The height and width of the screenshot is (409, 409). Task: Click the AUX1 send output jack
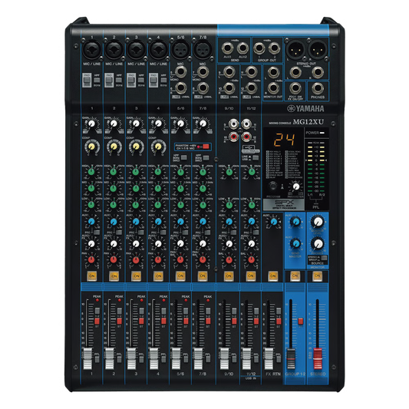click(227, 48)
